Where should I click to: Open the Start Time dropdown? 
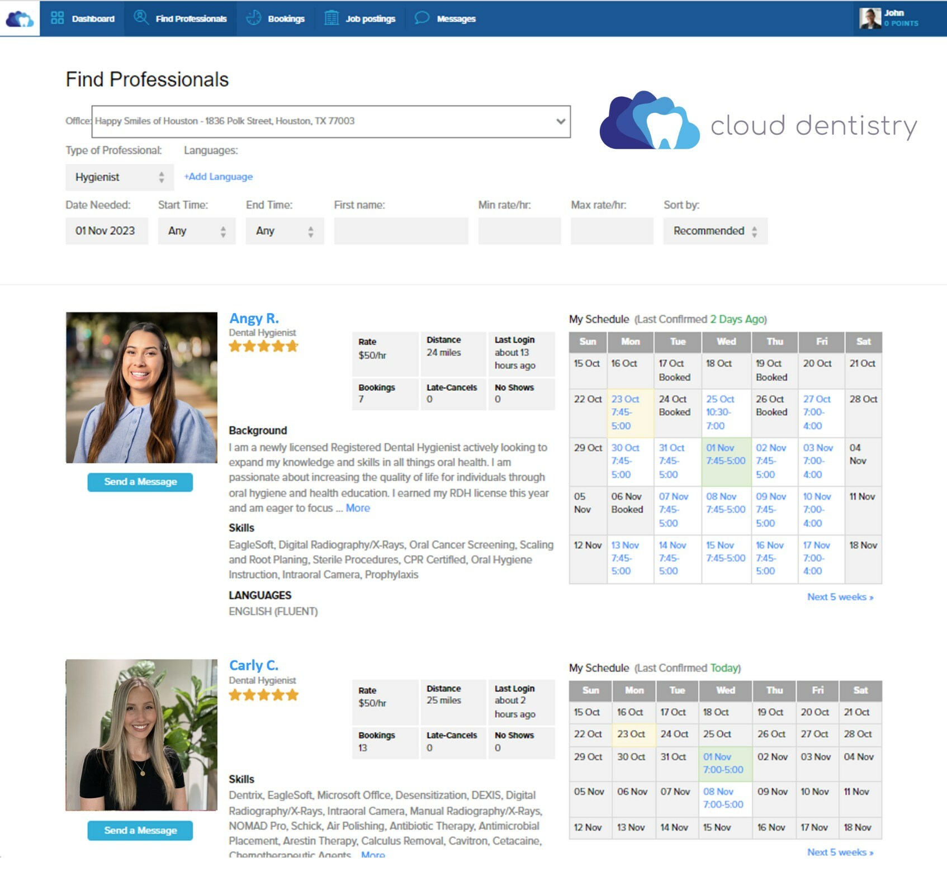pos(197,231)
